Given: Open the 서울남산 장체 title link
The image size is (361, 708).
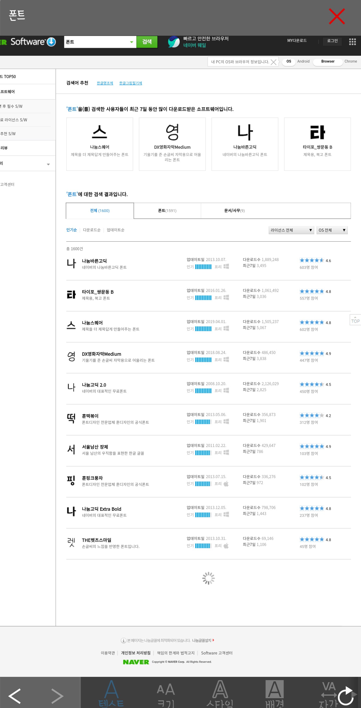Looking at the screenshot, I should pyautogui.click(x=95, y=447).
